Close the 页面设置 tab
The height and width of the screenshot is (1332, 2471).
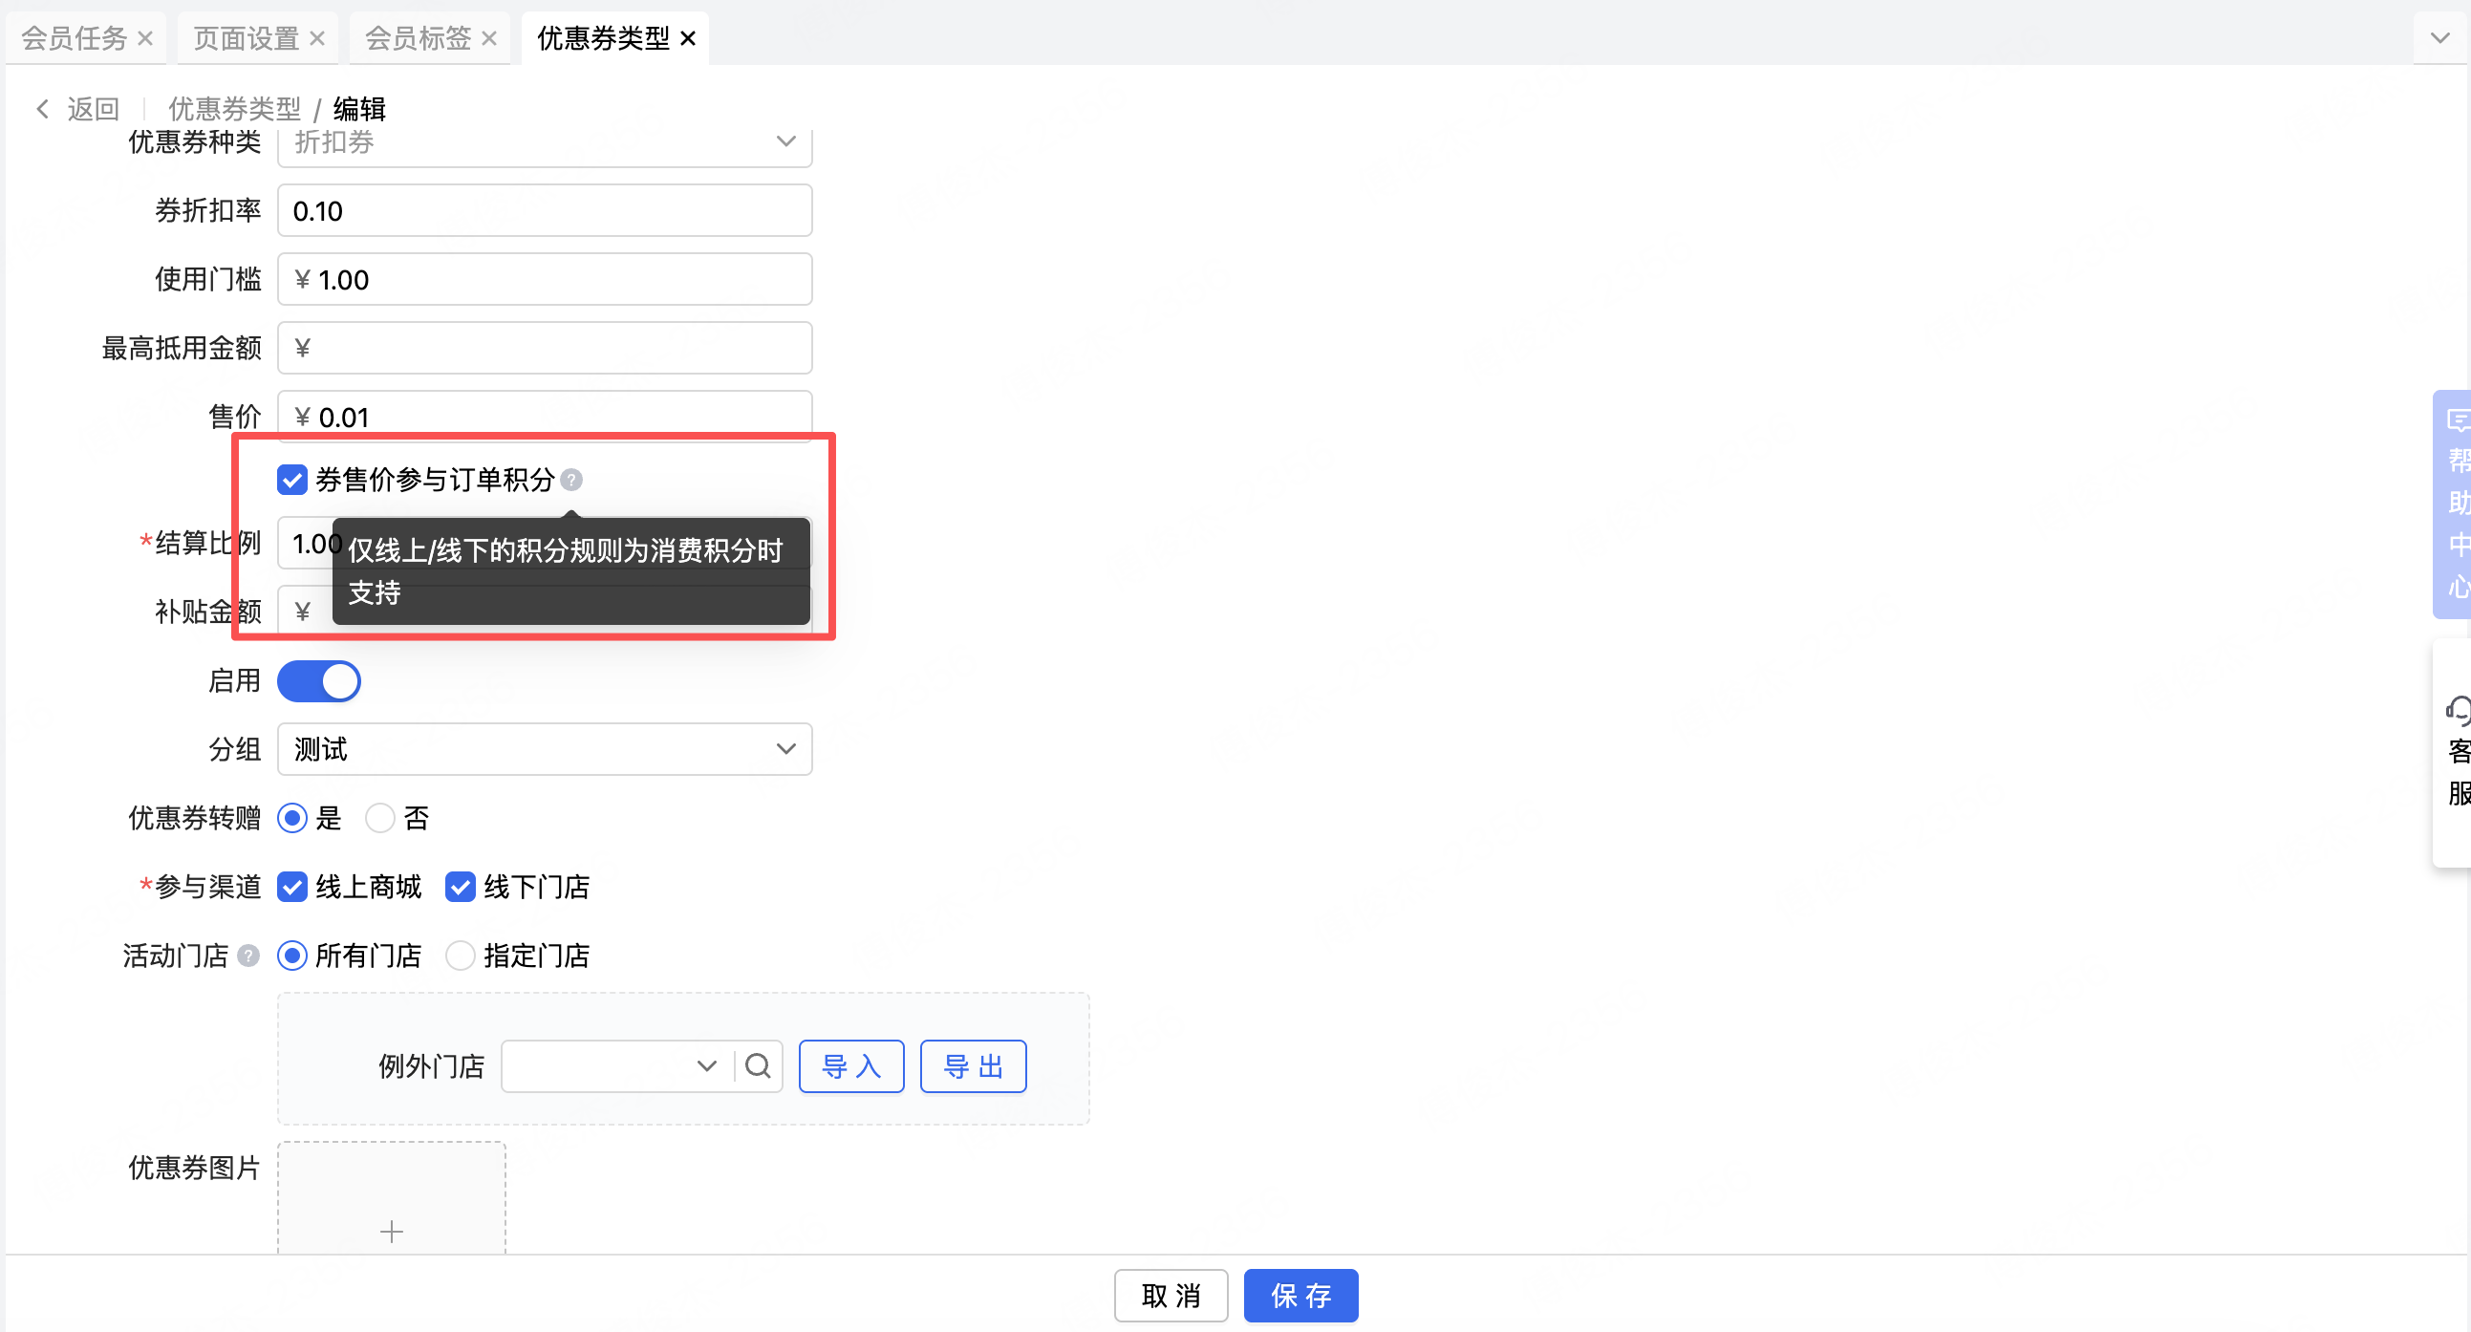click(x=317, y=38)
